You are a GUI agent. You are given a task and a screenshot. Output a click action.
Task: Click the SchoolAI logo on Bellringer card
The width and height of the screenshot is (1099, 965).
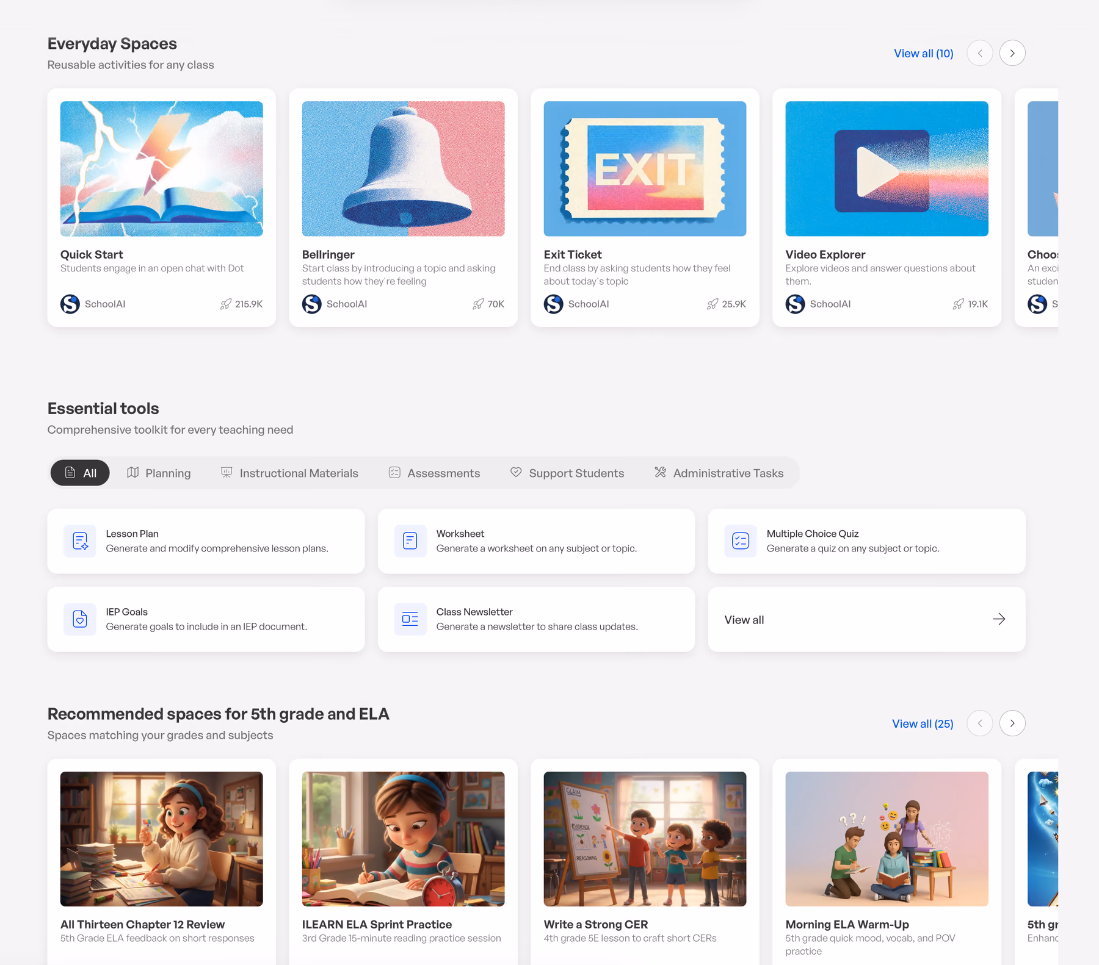coord(312,304)
